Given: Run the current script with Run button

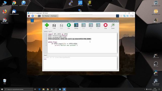Looking at the screenshot, I should coord(69,26).
